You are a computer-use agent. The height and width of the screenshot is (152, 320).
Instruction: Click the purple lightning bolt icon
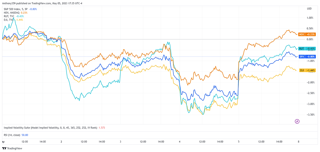(x=297, y=121)
